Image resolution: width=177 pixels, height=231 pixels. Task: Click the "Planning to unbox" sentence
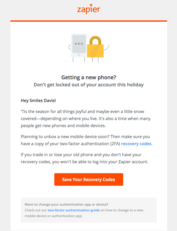85,137
